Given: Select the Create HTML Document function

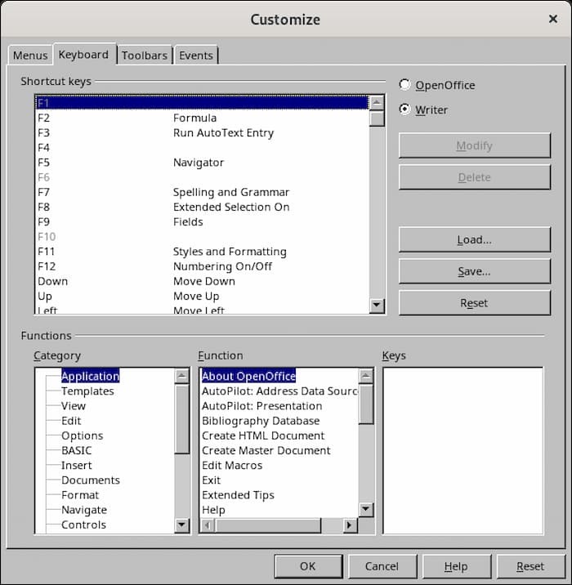Looking at the screenshot, I should (263, 435).
